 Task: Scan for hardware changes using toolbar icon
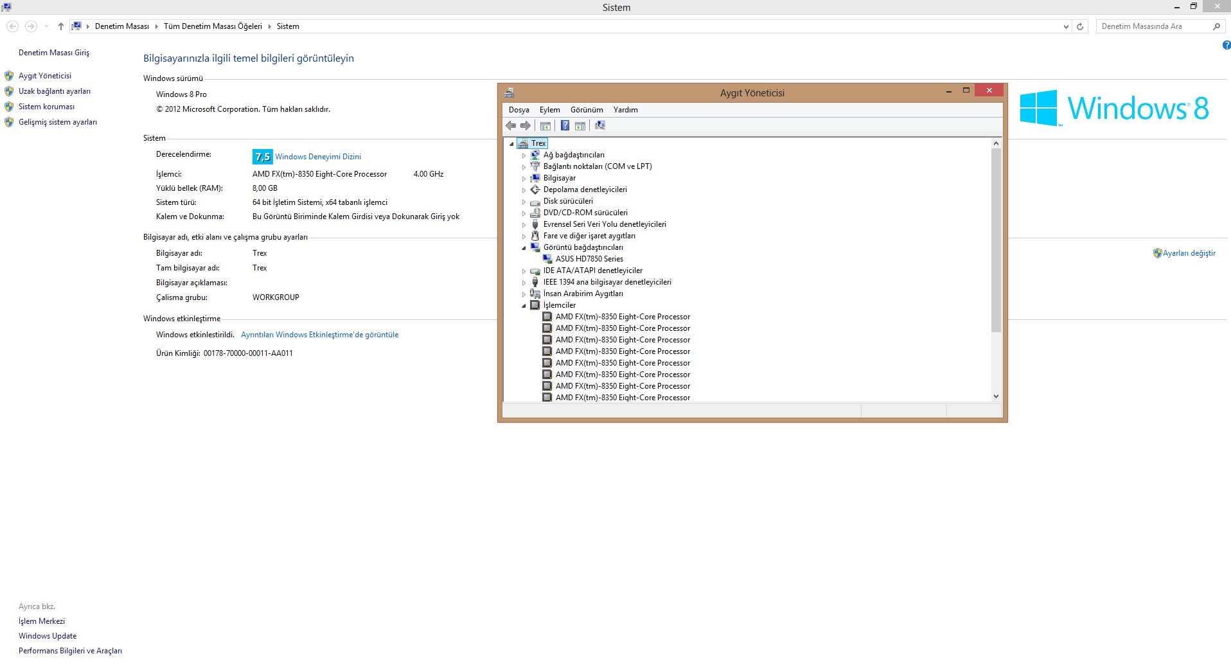[599, 125]
